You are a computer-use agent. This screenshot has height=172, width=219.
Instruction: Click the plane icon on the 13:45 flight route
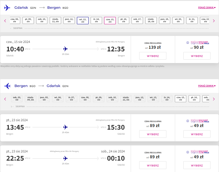click(65, 127)
